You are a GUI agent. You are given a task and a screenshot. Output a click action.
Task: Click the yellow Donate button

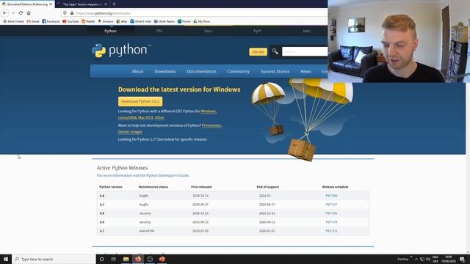click(x=258, y=52)
